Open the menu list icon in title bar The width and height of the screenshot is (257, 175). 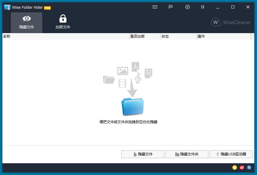pos(203,7)
